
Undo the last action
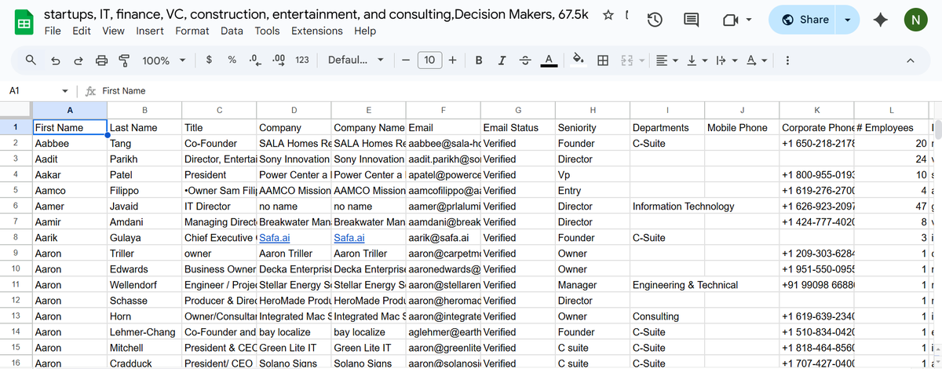tap(55, 60)
